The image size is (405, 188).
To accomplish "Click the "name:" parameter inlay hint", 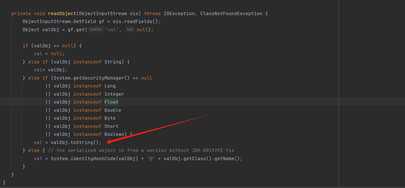I will pos(96,29).
